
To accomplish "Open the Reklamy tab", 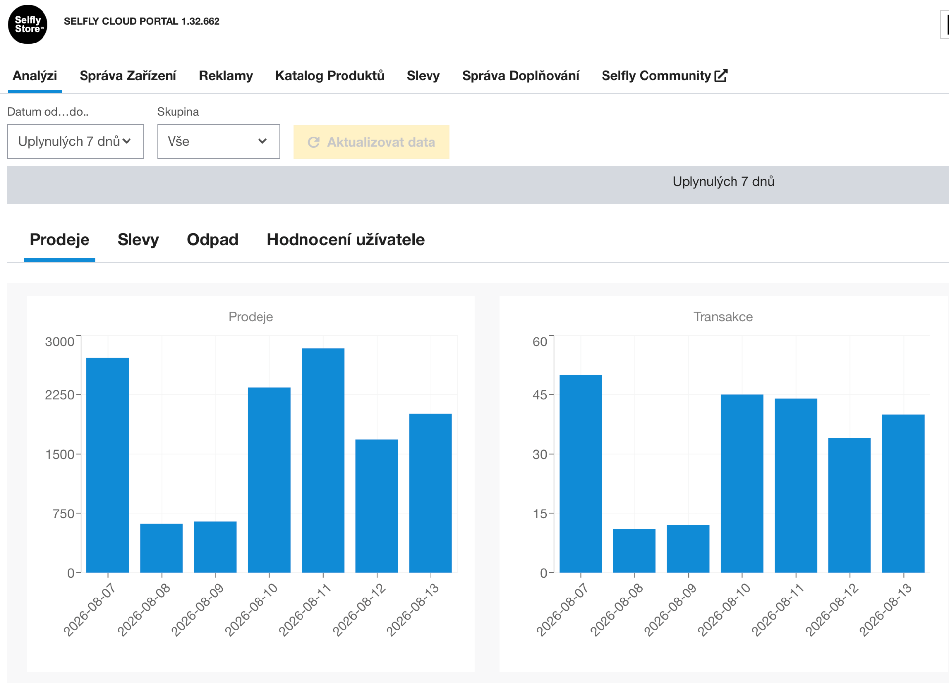I will click(225, 76).
